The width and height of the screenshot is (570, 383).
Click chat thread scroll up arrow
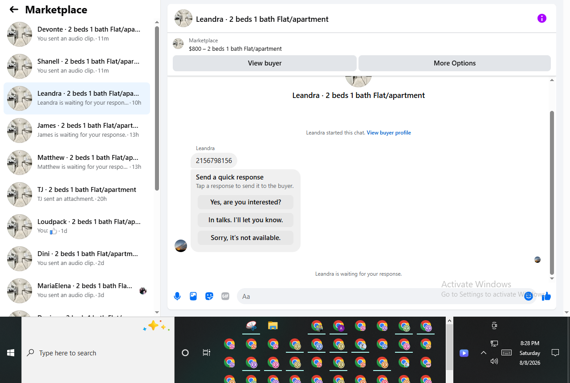(552, 80)
